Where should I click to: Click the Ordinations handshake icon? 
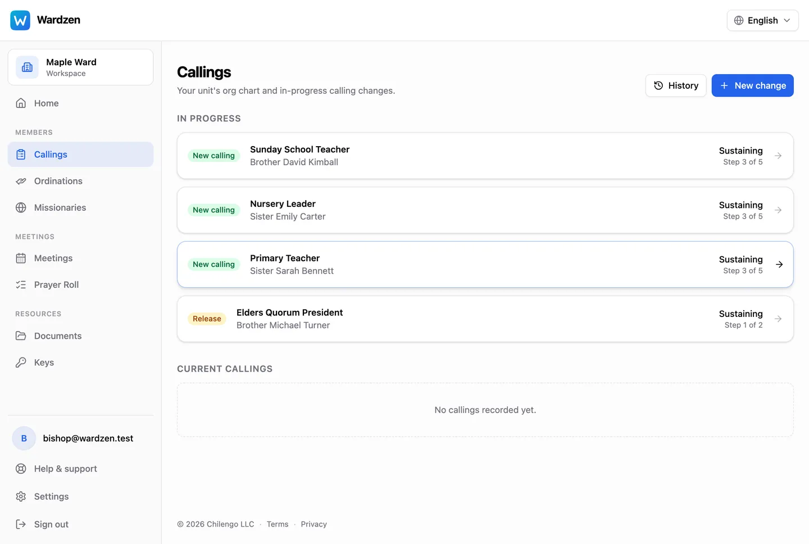click(x=21, y=181)
